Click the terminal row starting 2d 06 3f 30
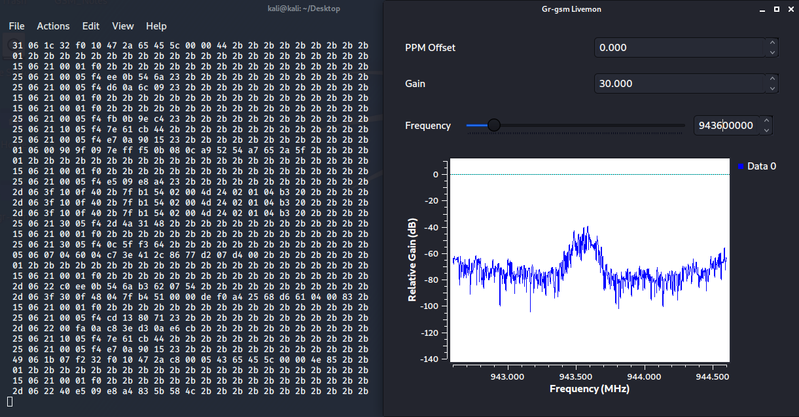The height and width of the screenshot is (417, 799). coord(190,297)
